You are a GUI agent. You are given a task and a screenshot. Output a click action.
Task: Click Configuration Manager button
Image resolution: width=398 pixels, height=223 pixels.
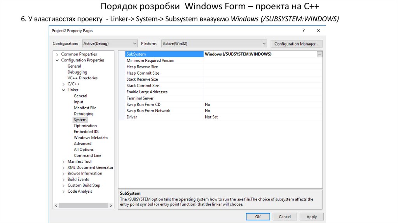pos(296,44)
